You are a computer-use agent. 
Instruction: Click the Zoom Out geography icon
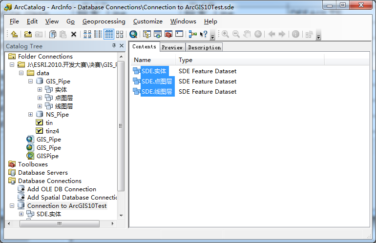(x=236, y=34)
